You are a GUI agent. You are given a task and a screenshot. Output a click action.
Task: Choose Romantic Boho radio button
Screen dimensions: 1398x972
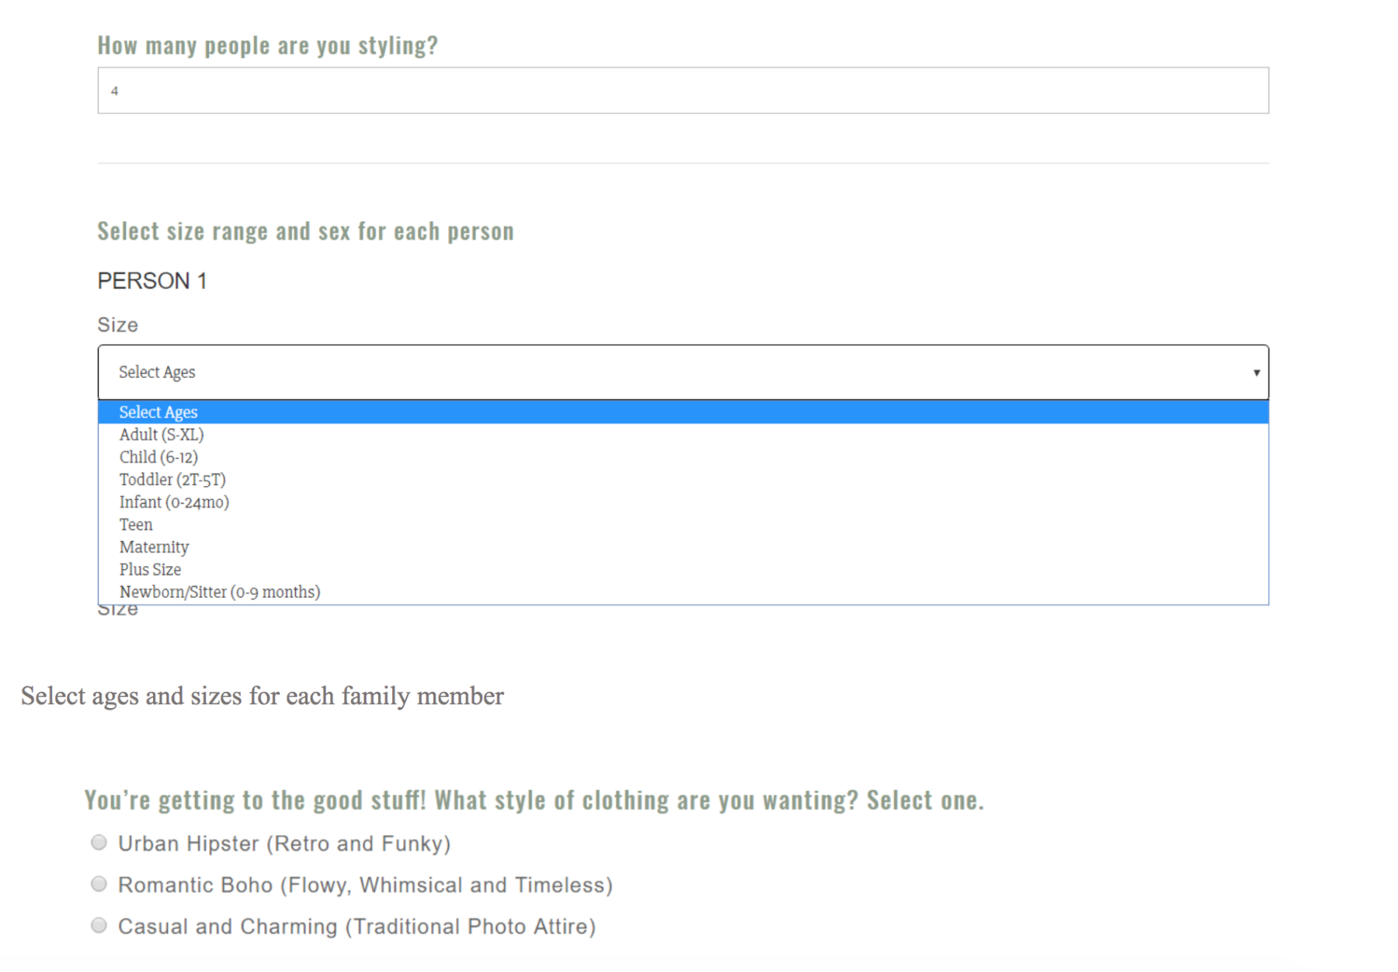[99, 884]
